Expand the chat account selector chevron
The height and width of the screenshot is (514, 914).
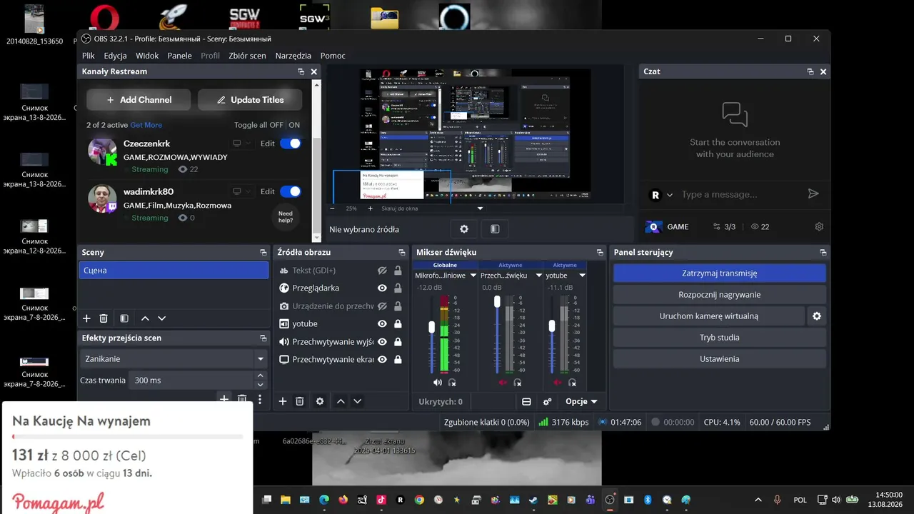click(670, 195)
